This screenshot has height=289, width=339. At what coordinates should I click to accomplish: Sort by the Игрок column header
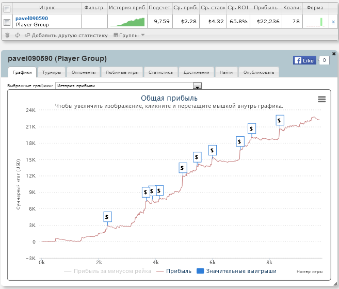point(47,8)
